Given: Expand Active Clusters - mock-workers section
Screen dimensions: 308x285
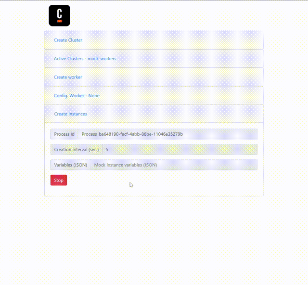Looking at the screenshot, I should [85, 59].
